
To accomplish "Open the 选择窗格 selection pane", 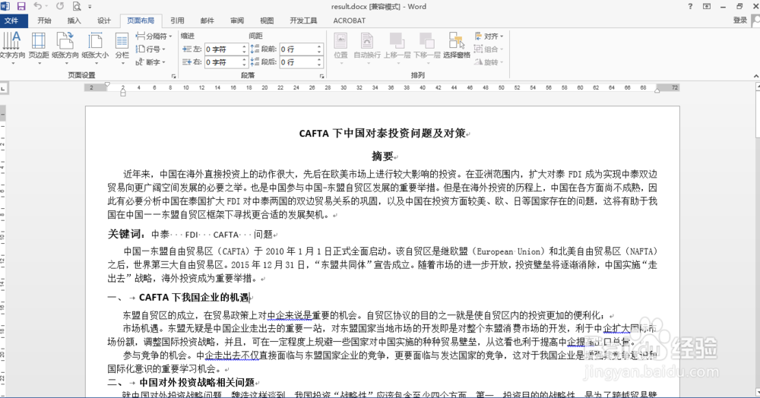I will click(x=457, y=47).
